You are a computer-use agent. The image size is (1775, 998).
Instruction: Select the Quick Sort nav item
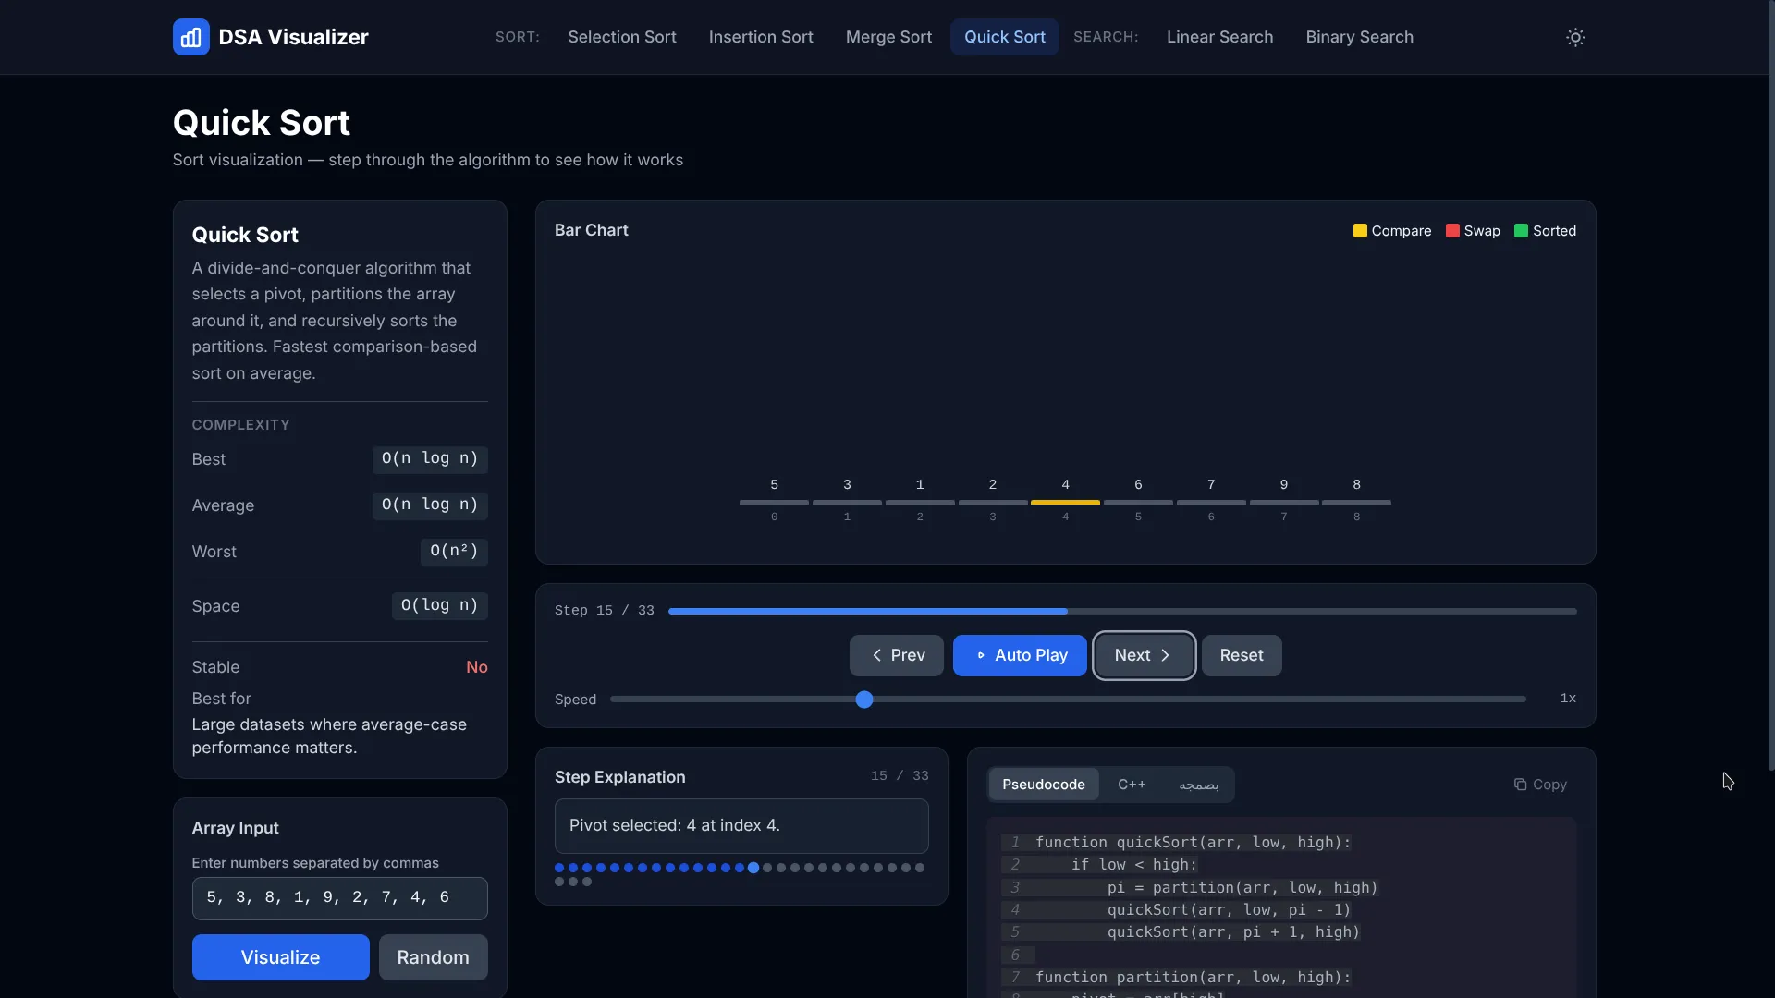click(x=1005, y=37)
